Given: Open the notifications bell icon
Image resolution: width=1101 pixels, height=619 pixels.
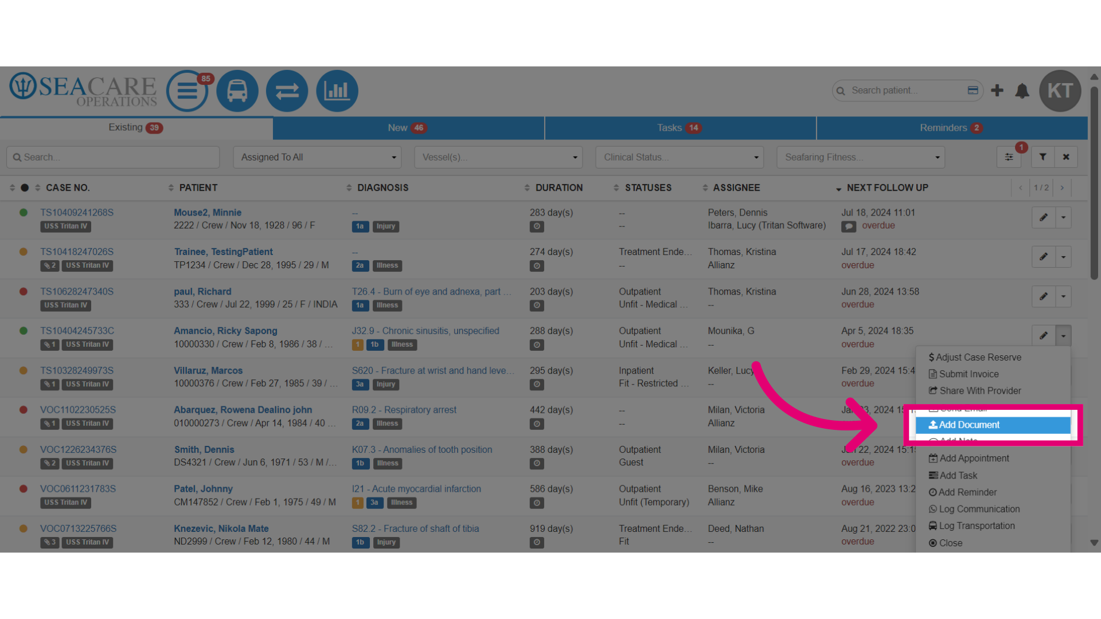Looking at the screenshot, I should [1022, 91].
